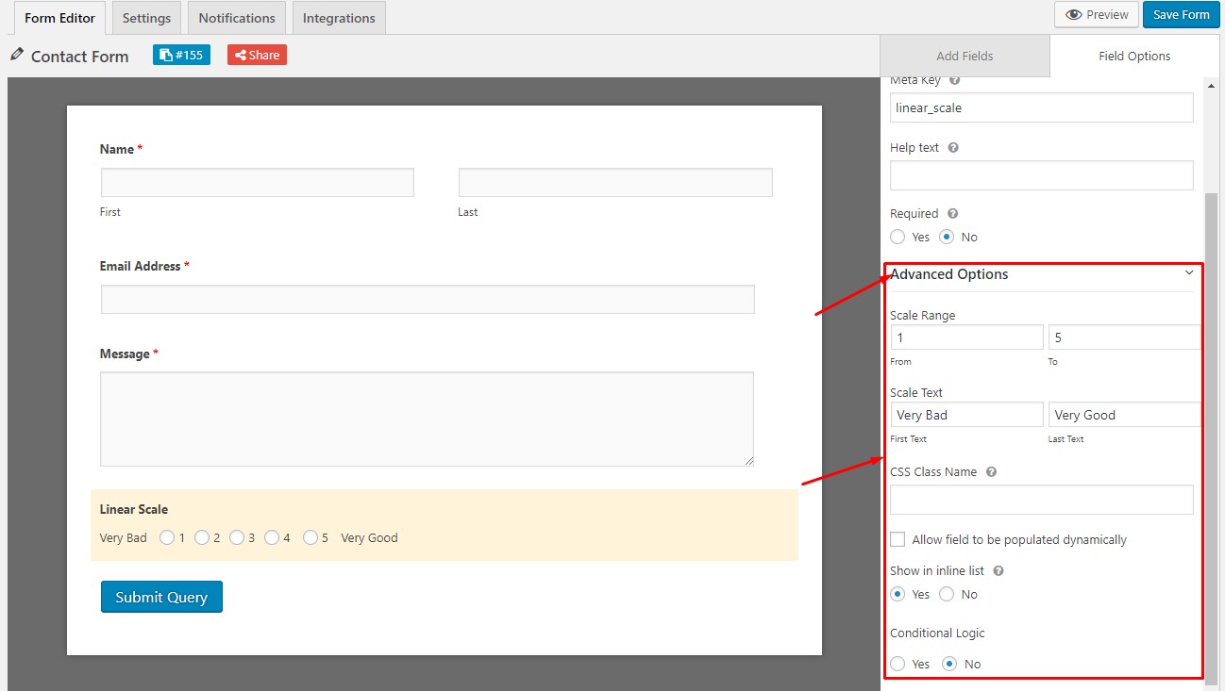The height and width of the screenshot is (691, 1225).
Task: Click the Meta Key help icon
Action: pos(954,81)
